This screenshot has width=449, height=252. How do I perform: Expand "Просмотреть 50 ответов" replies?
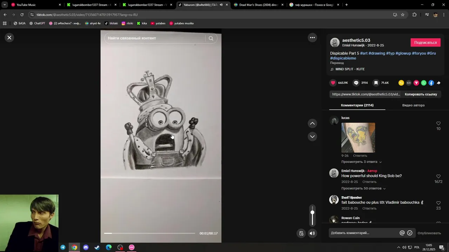coord(363,188)
